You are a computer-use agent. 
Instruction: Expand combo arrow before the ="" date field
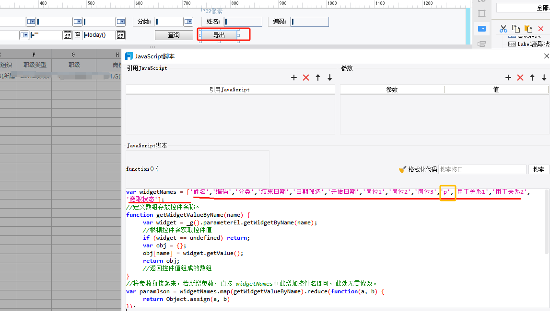click(x=24, y=35)
